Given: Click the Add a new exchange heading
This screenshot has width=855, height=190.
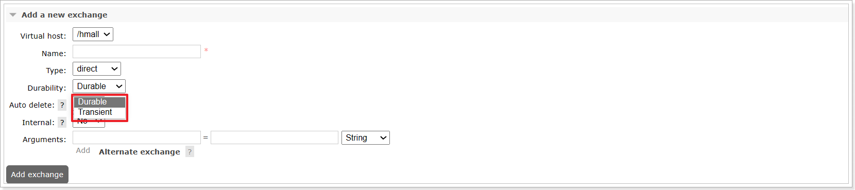Looking at the screenshot, I should click(x=64, y=15).
